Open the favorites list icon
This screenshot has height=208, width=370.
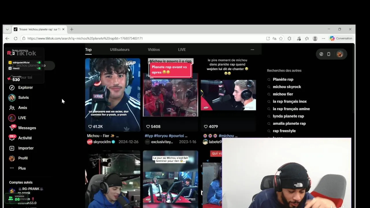click(x=307, y=38)
